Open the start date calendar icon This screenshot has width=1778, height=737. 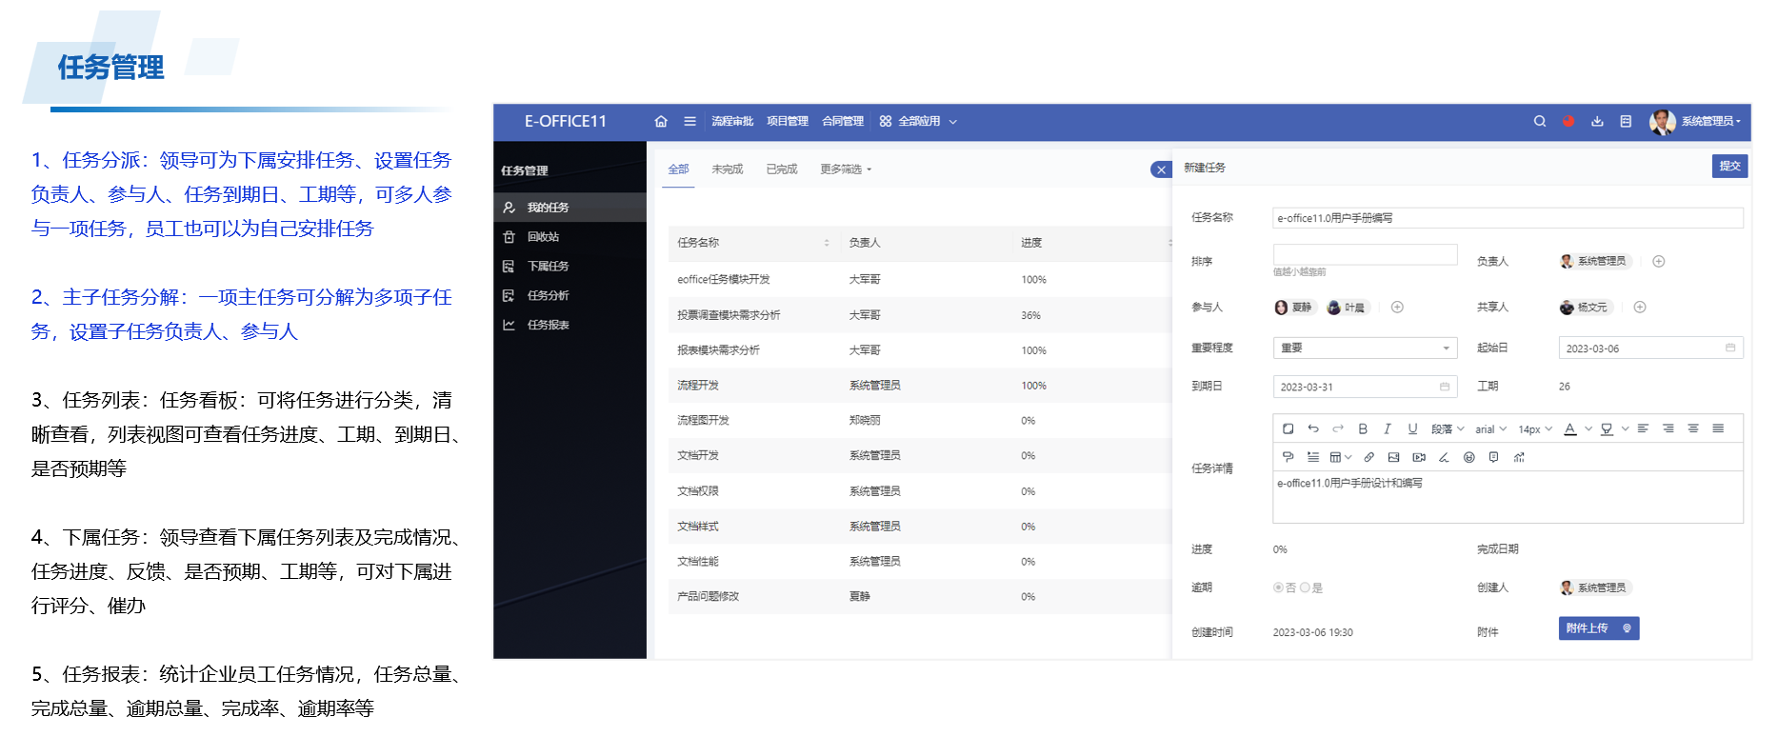[x=1730, y=348]
